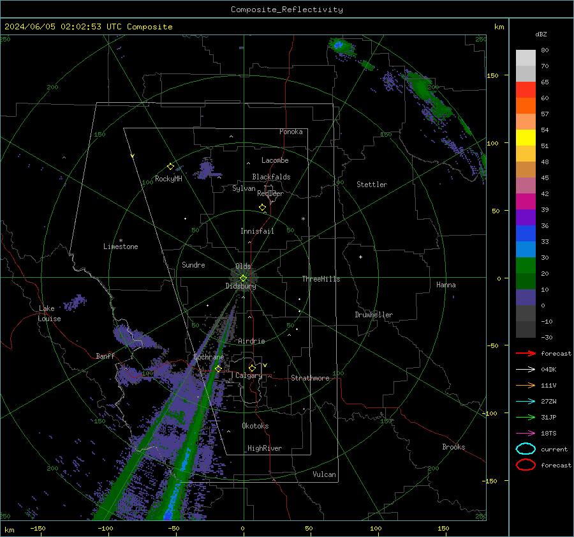Viewport: 574px width, 537px height.
Task: Click the Strathmore town label
Action: [310, 378]
